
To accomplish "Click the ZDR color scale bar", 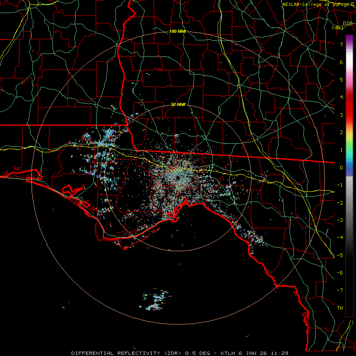I will [349, 176].
